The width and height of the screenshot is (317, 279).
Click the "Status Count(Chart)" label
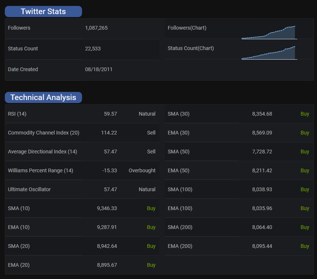point(191,48)
